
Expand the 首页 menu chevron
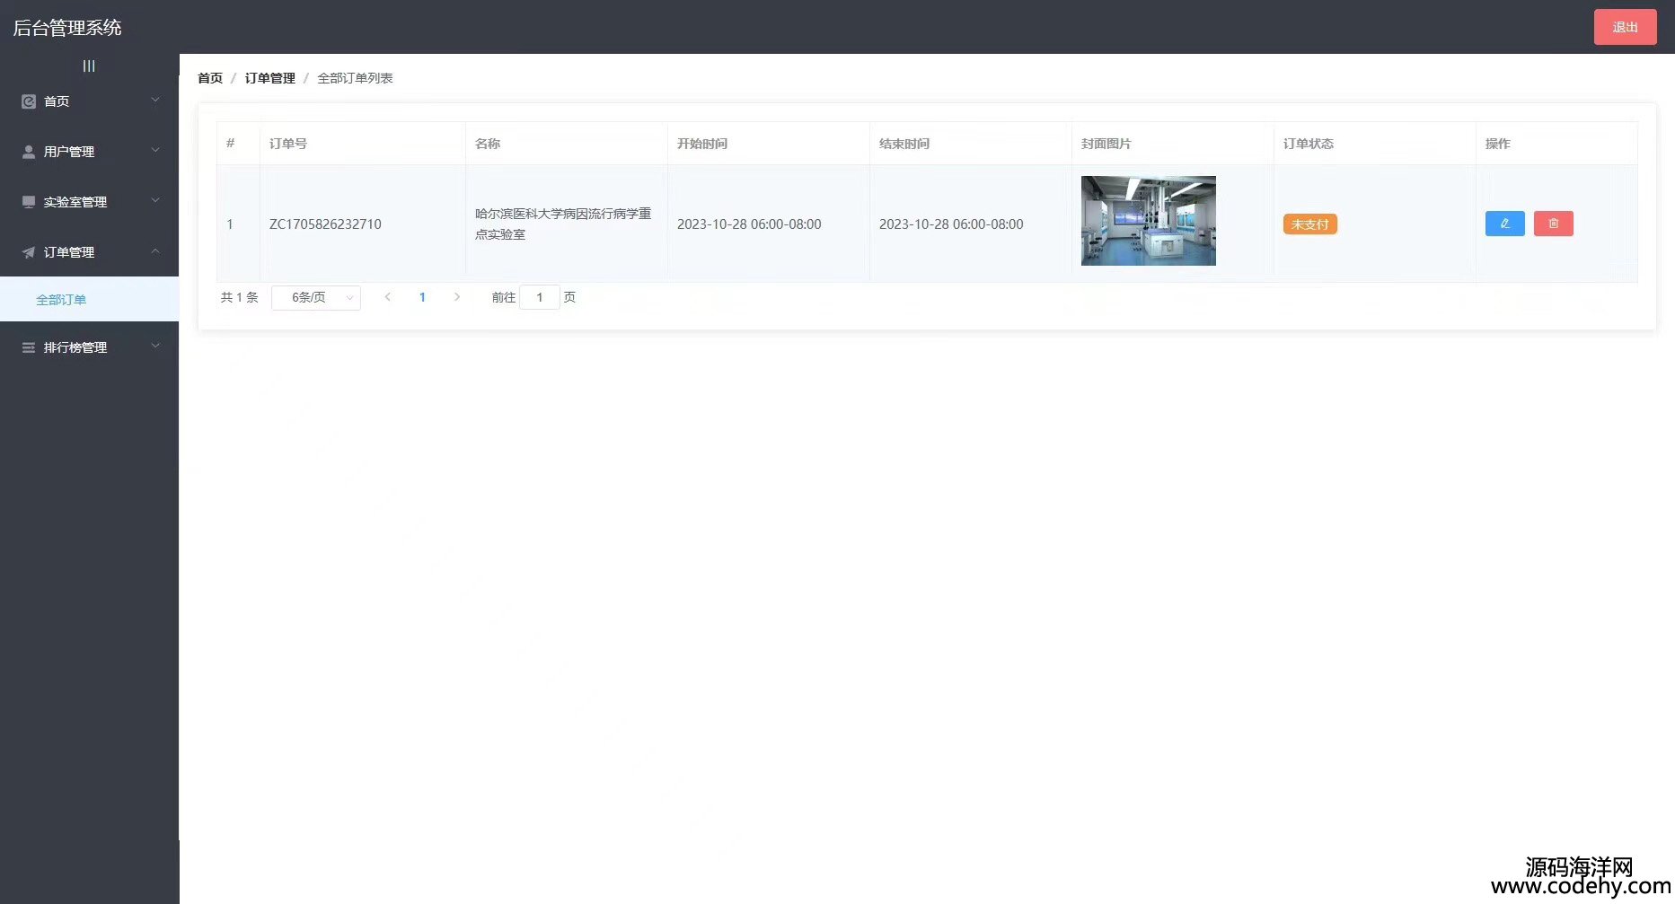coord(155,101)
